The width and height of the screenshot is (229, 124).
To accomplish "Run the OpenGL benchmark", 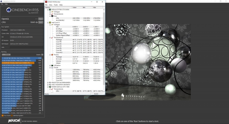I will point(41,19).
